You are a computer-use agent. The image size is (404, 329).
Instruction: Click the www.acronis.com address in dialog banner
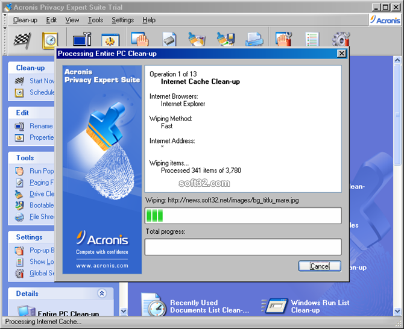coord(102,266)
